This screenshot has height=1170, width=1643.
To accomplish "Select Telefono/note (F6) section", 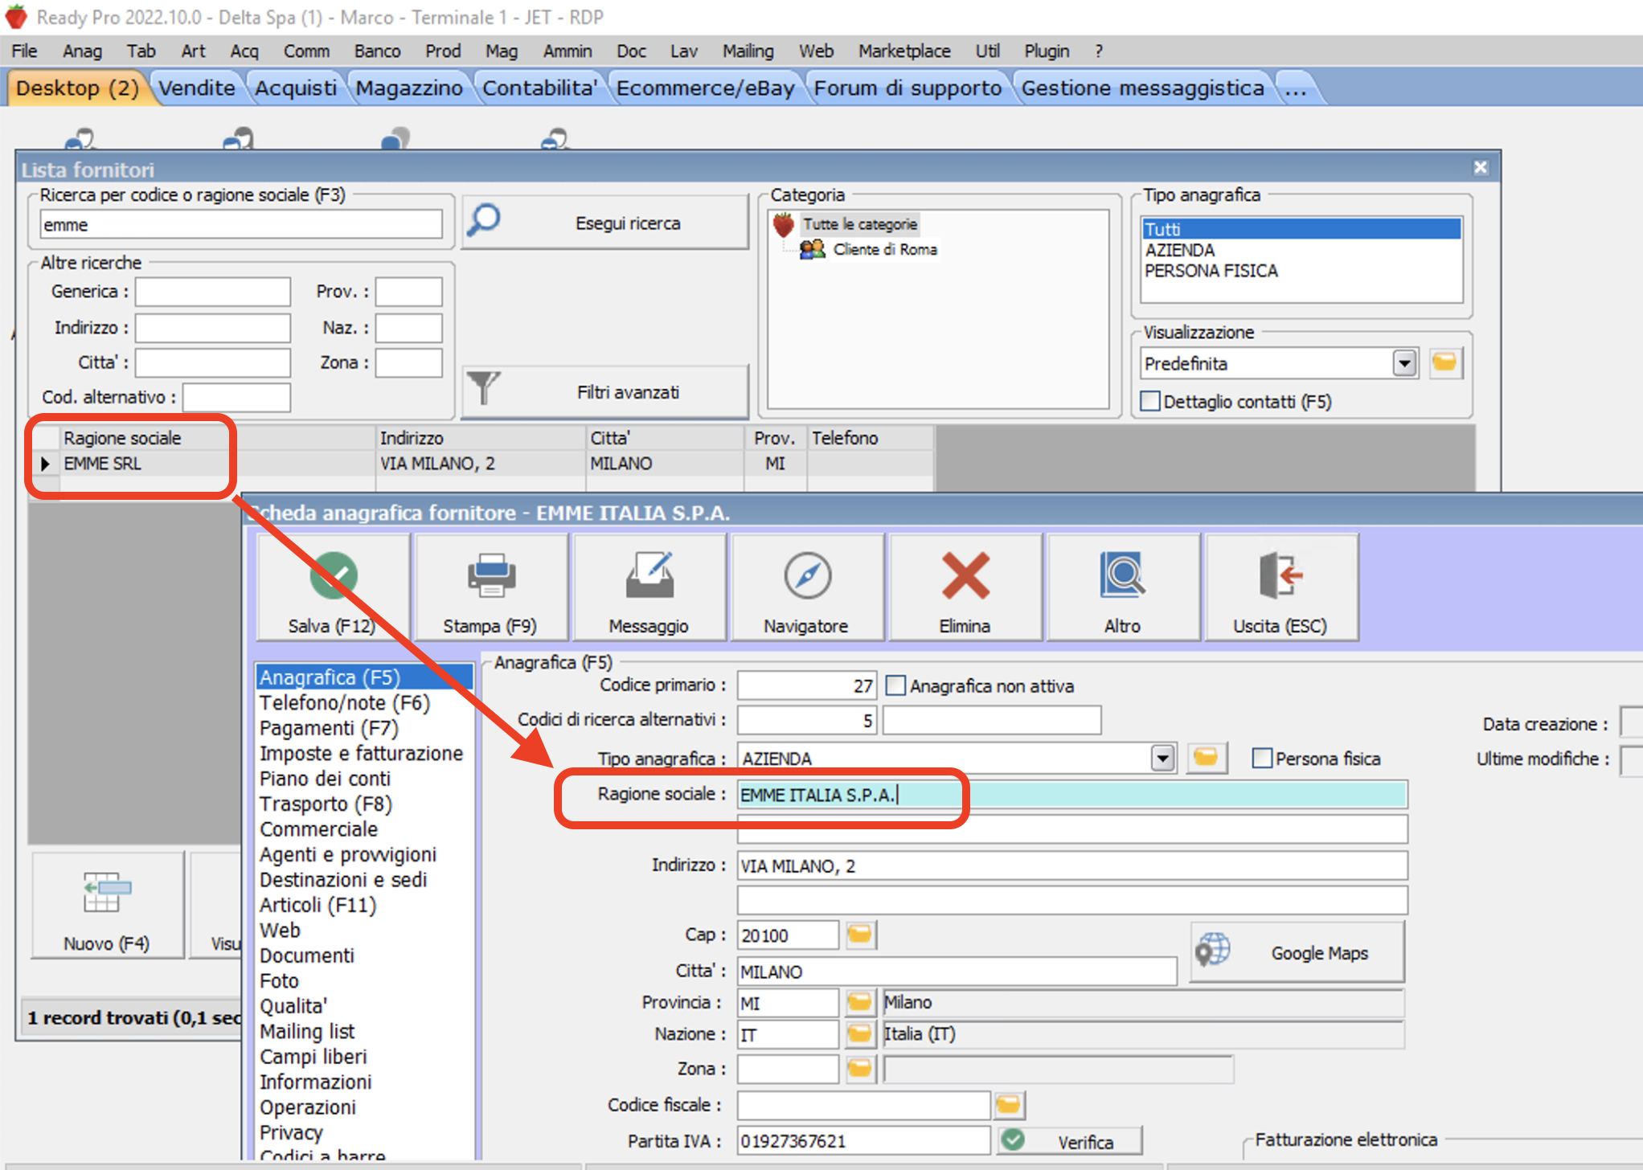I will pyautogui.click(x=345, y=703).
